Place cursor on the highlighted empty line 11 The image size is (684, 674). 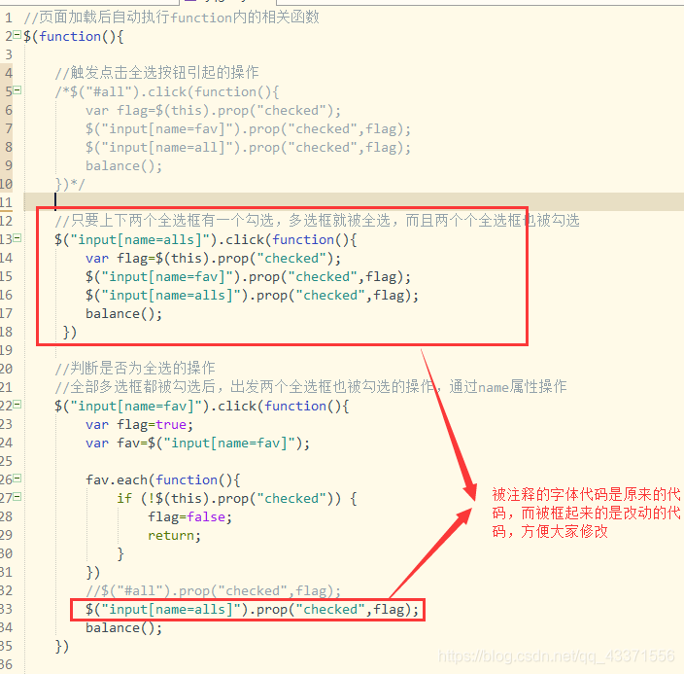[x=354, y=201]
